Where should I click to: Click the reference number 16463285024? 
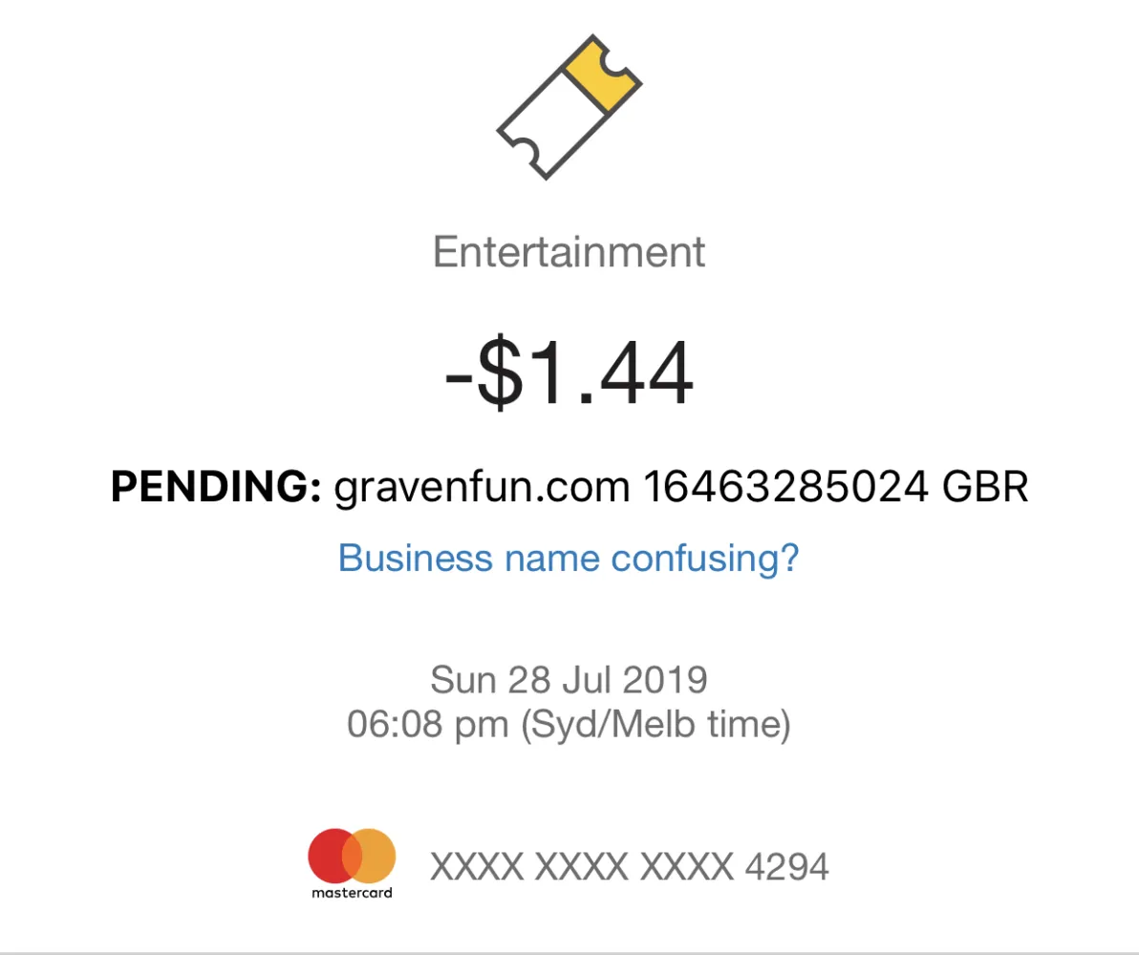coord(785,487)
